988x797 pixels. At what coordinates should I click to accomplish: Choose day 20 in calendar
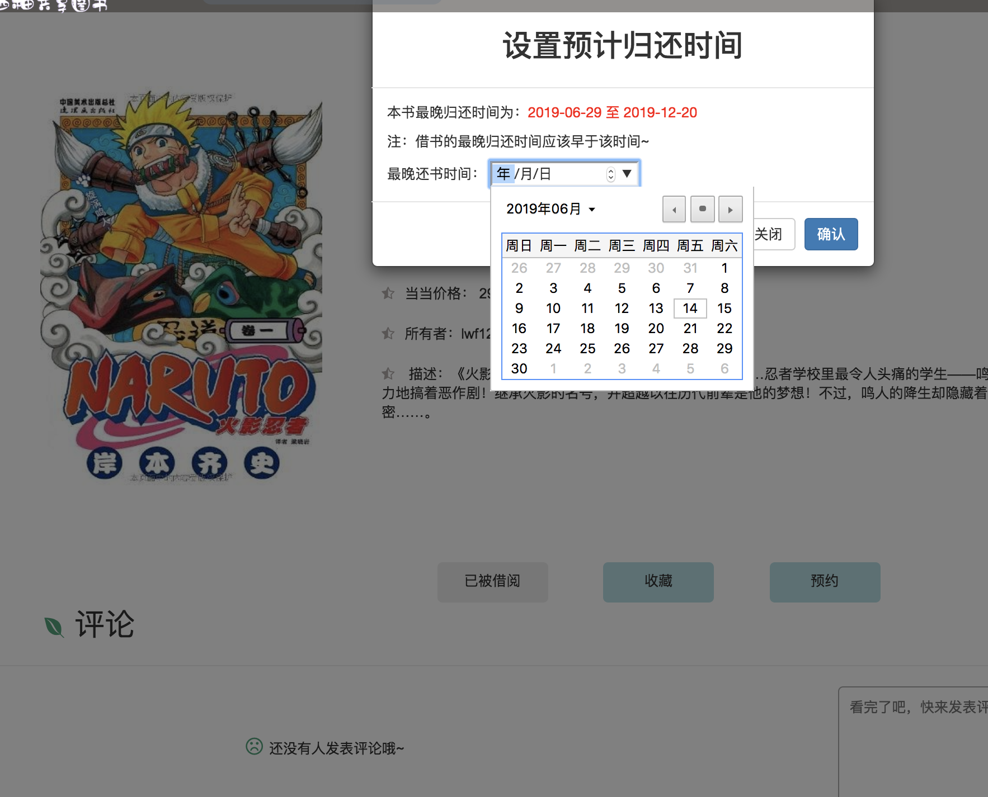tap(656, 329)
